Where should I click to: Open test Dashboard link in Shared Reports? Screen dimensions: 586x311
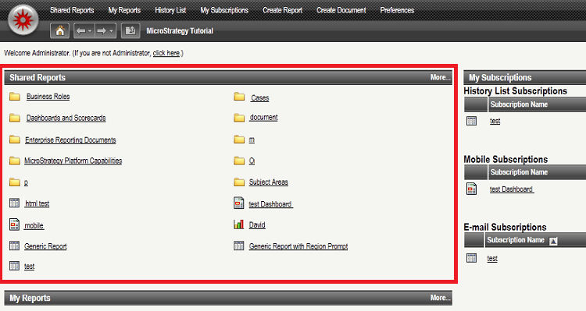(x=270, y=204)
